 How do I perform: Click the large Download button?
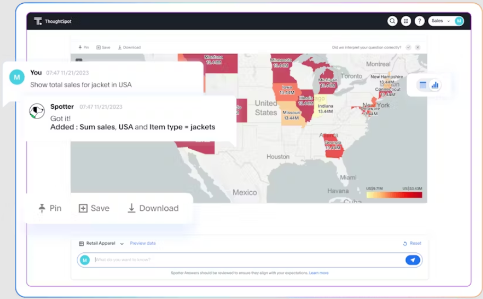tap(153, 208)
